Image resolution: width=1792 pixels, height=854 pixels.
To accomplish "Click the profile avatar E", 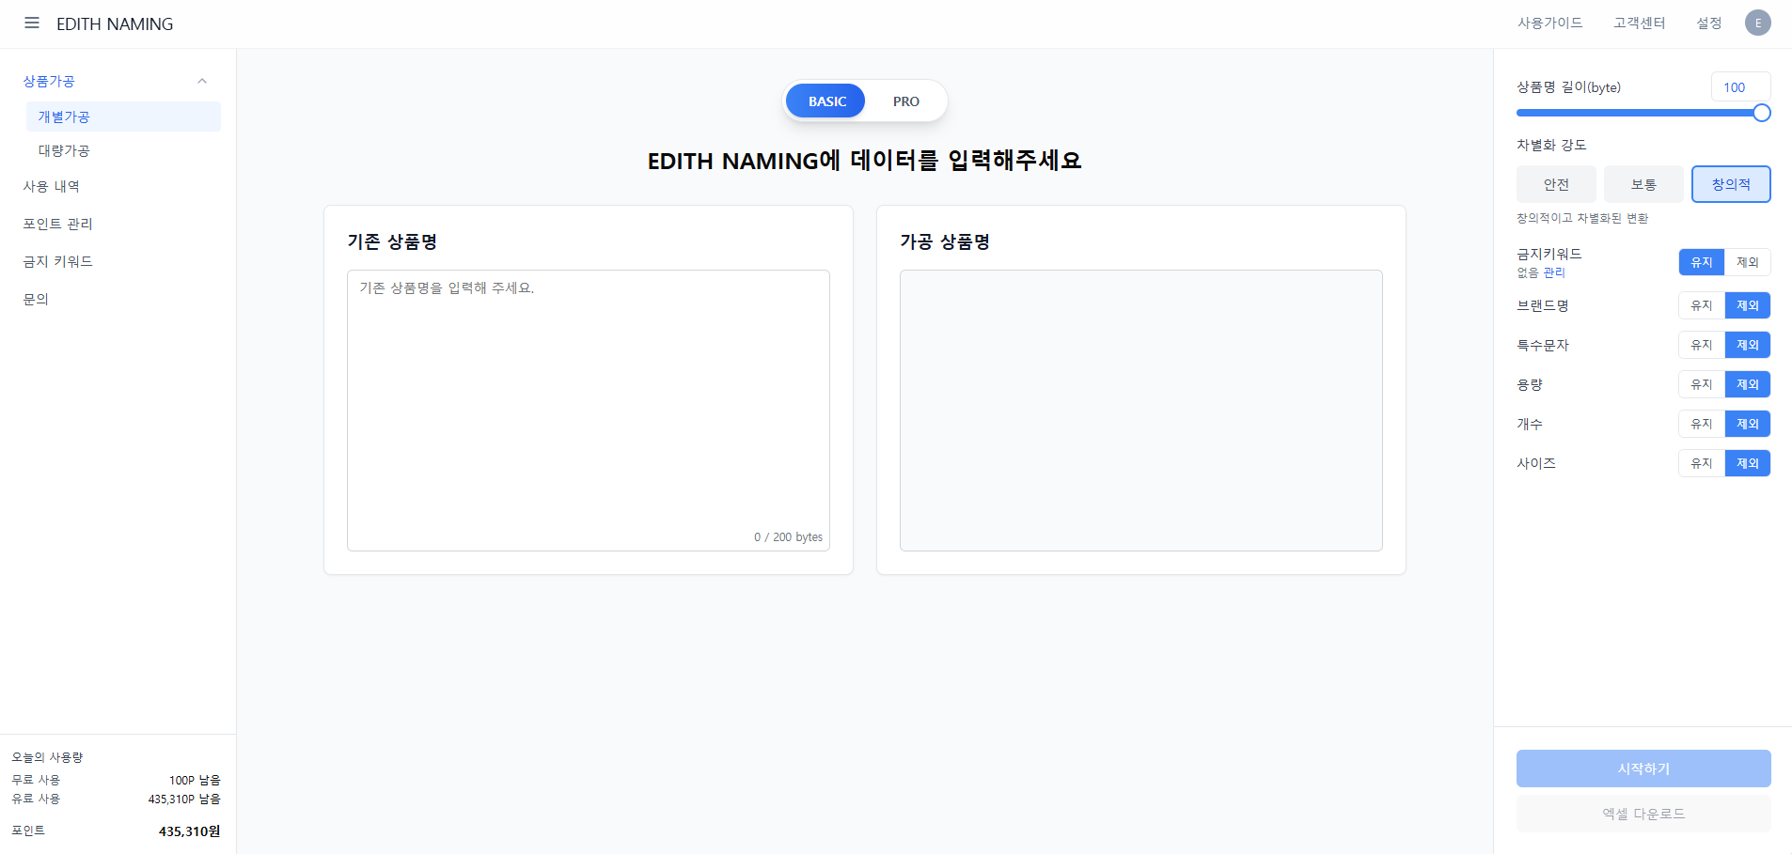I will pos(1758,23).
